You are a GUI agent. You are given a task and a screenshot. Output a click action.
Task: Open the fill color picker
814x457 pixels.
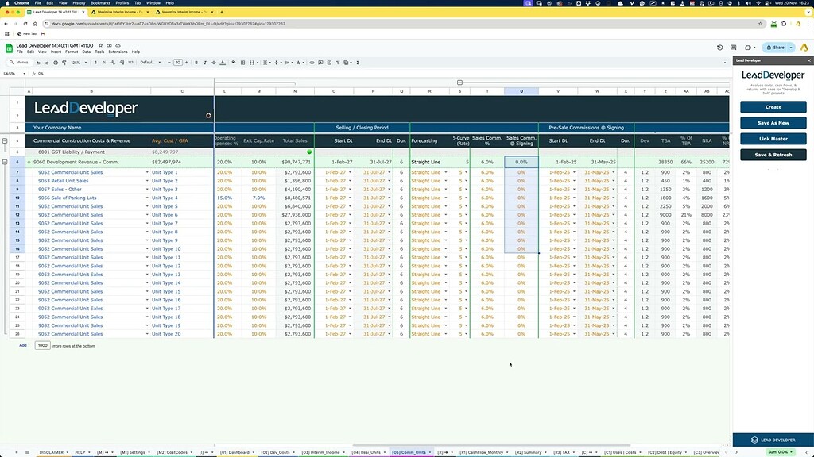click(x=234, y=63)
